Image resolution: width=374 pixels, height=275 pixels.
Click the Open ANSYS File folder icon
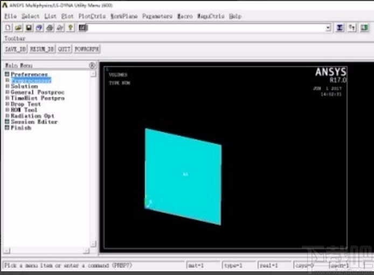tap(18, 28)
